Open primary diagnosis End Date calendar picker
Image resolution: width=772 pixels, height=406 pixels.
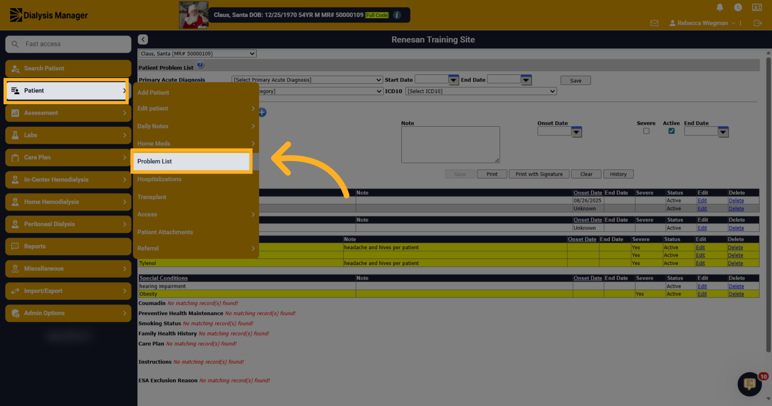tap(526, 80)
